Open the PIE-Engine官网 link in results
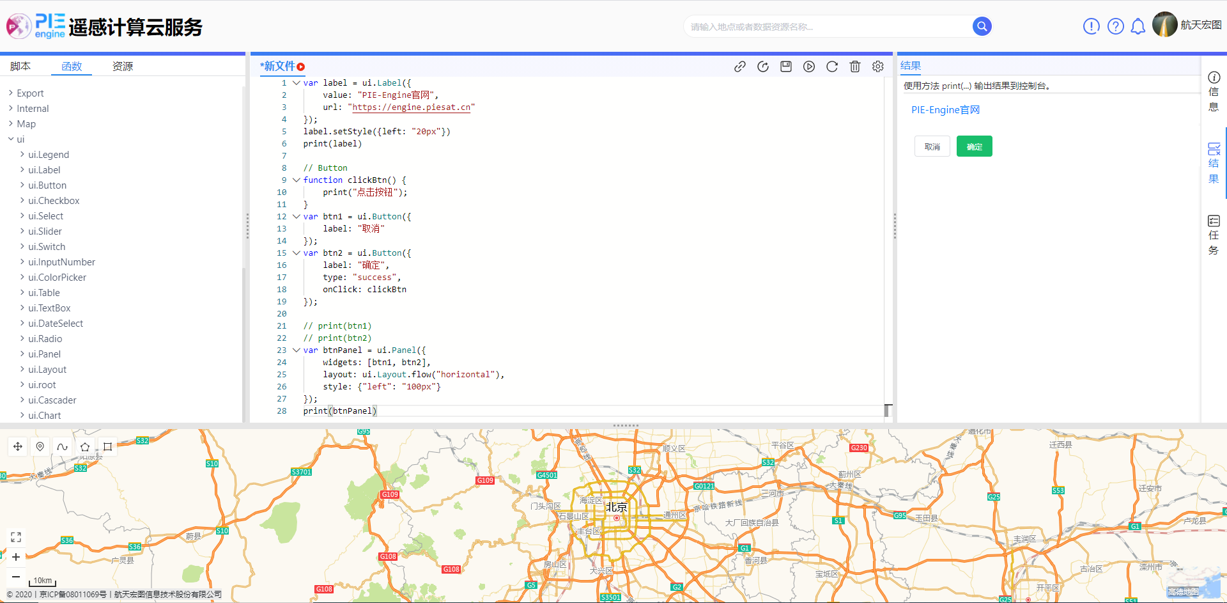The image size is (1227, 603). 945,110
